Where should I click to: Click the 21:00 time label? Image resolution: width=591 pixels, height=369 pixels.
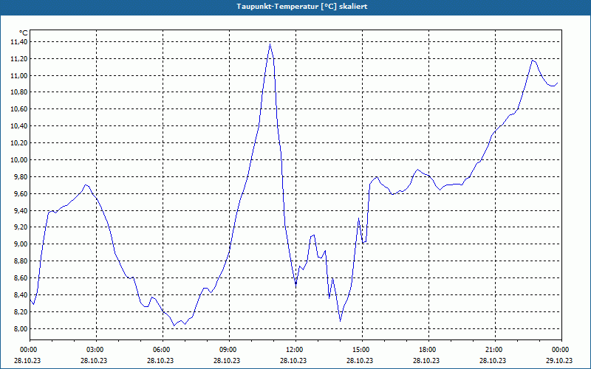[493, 350]
